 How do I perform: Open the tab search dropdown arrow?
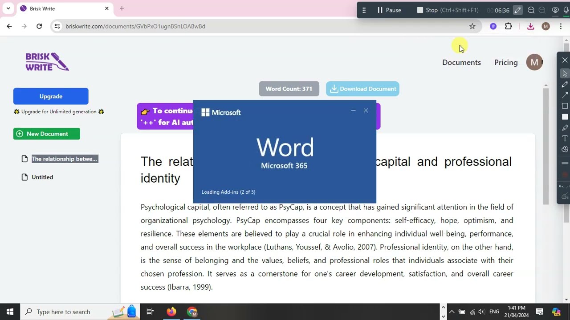8,8
